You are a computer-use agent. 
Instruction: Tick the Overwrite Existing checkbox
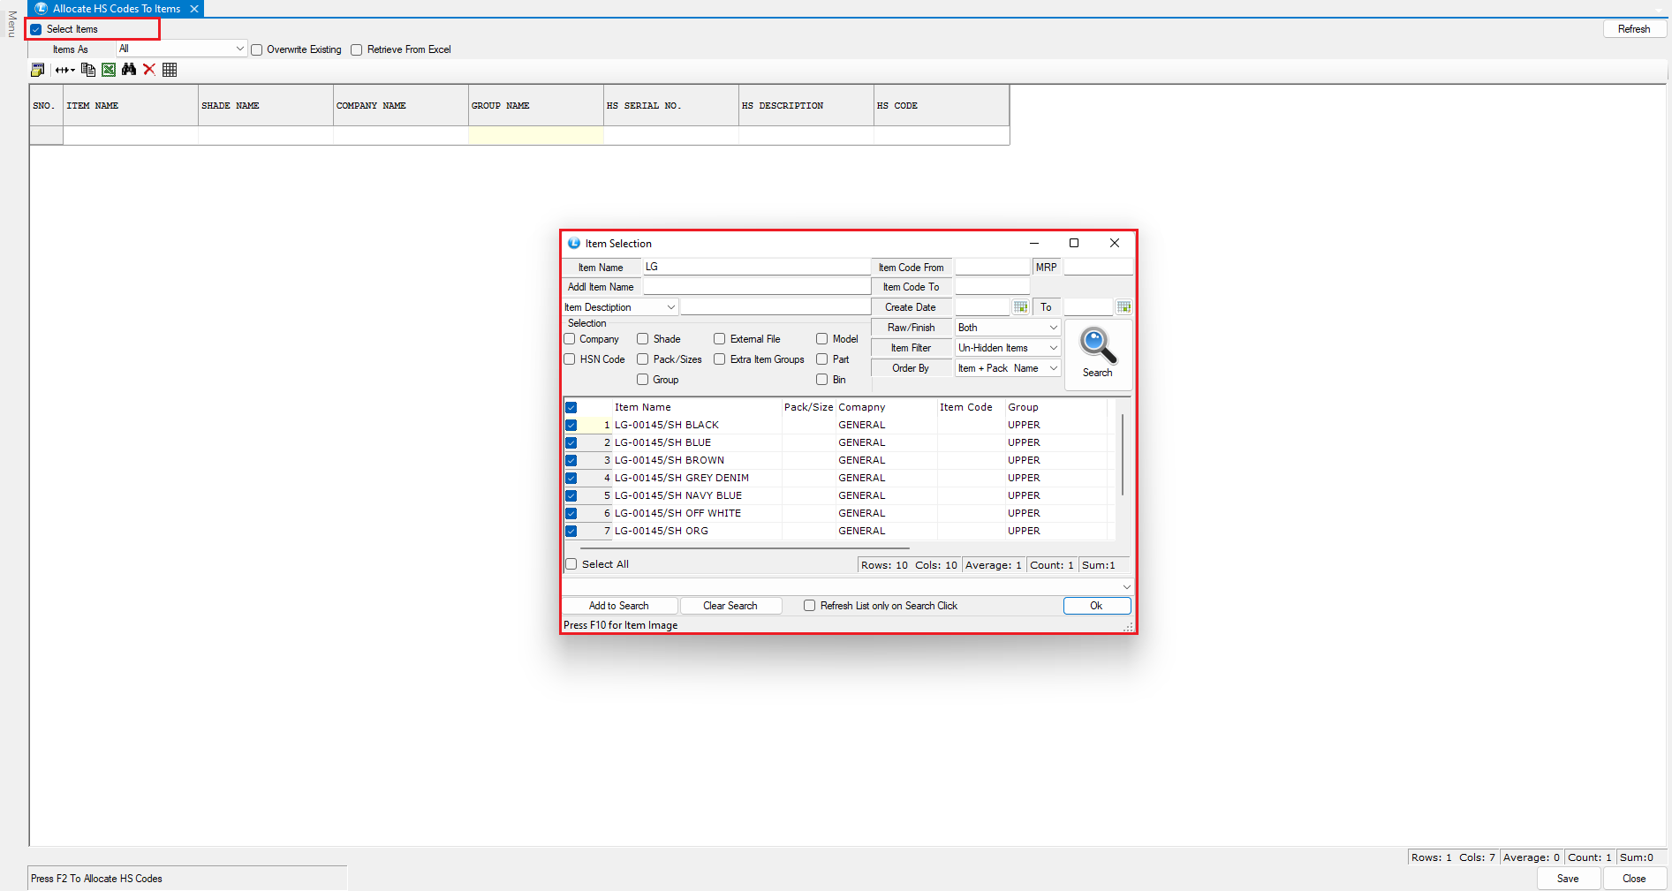coord(257,50)
